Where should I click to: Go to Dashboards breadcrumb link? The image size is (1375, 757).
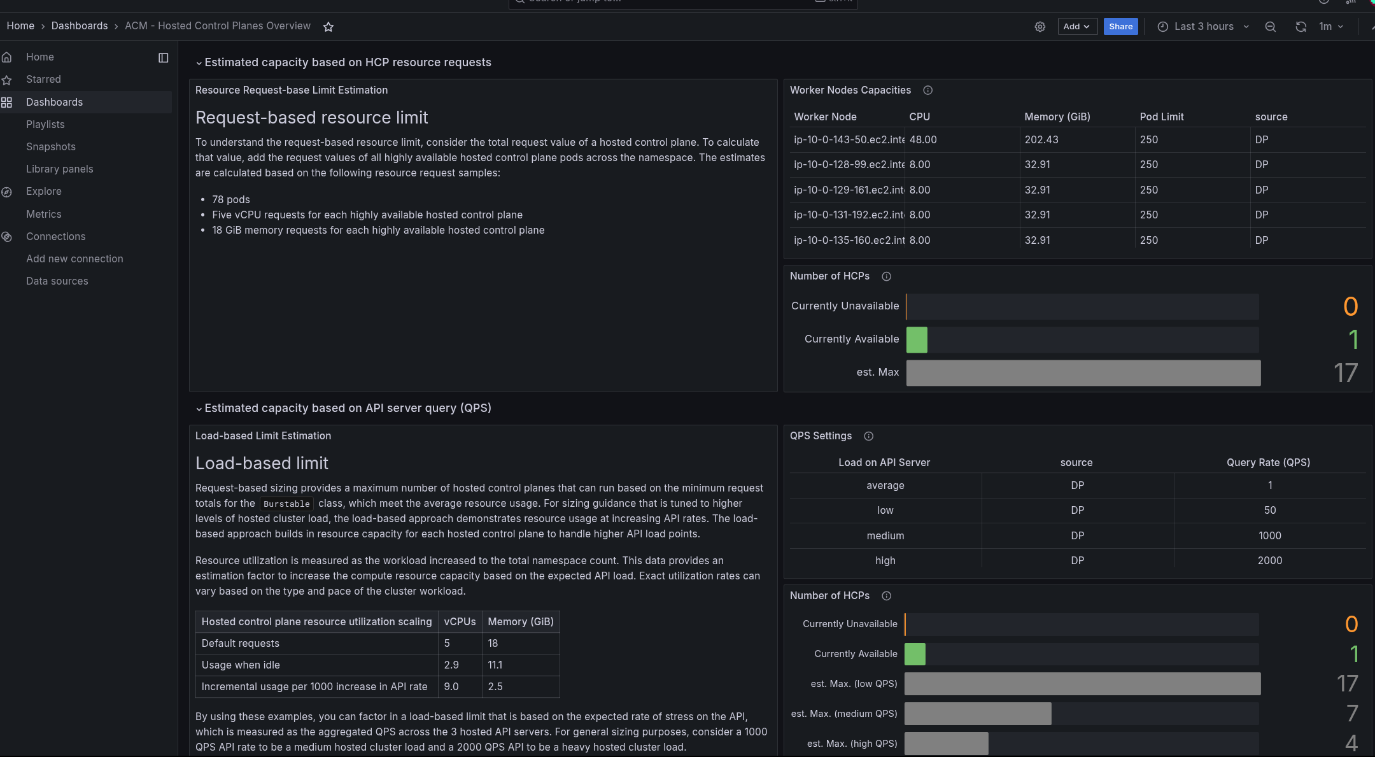pos(80,26)
